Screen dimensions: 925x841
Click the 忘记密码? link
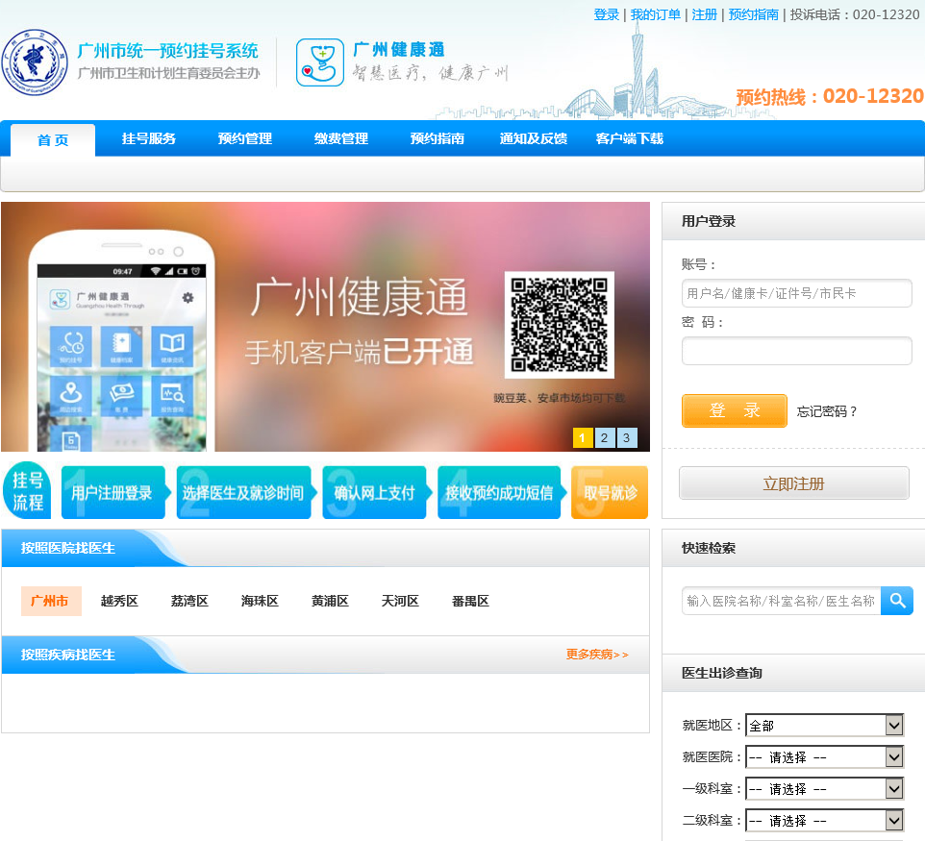(827, 411)
